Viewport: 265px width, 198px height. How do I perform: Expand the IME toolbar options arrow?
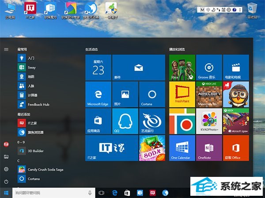click(240, 10)
